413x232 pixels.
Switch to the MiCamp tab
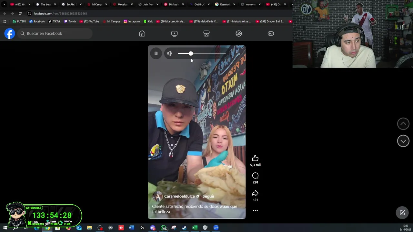click(x=97, y=5)
